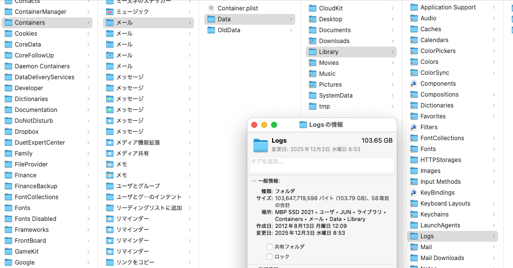Click the KeyBindings alias icon
513x268 pixels.
(414, 193)
